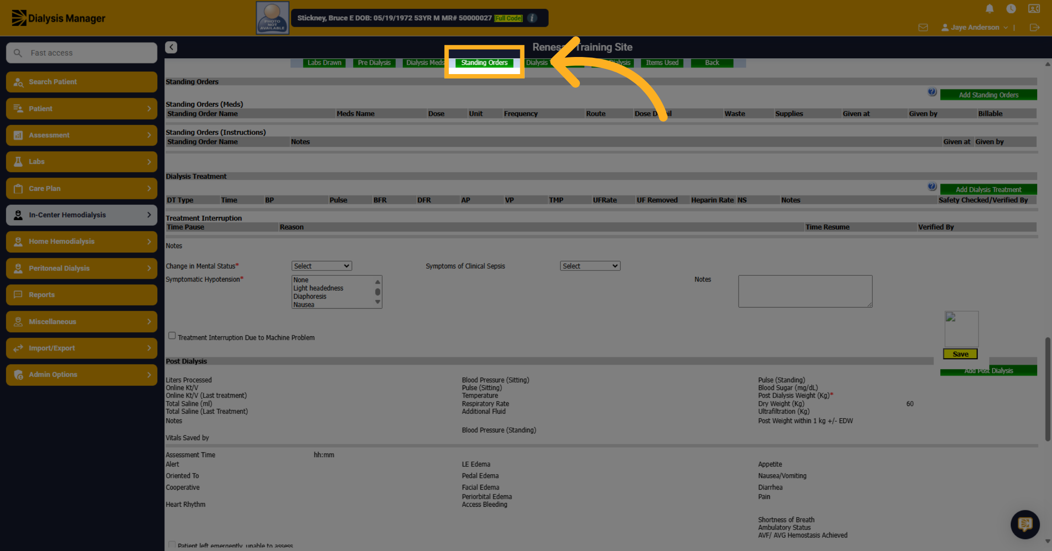Click the Fast access search field
This screenshot has width=1052, height=551.
tap(82, 53)
